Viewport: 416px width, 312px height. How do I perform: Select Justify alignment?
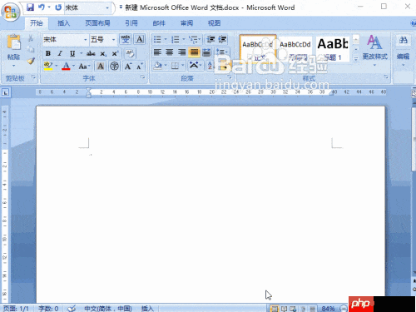194,52
